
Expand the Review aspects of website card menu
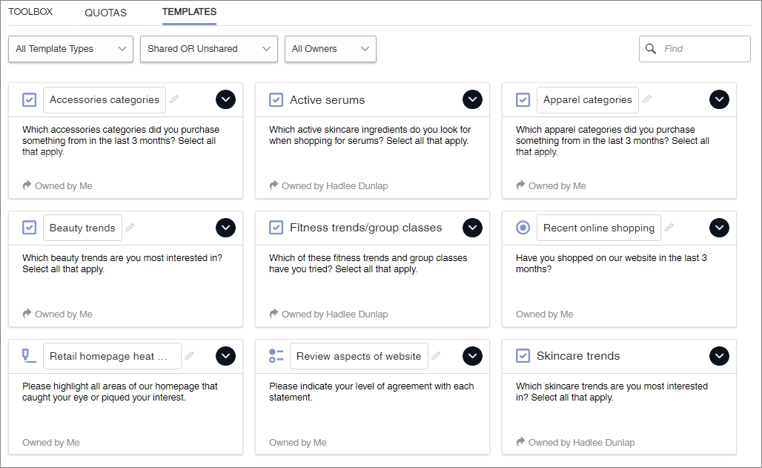(x=472, y=356)
